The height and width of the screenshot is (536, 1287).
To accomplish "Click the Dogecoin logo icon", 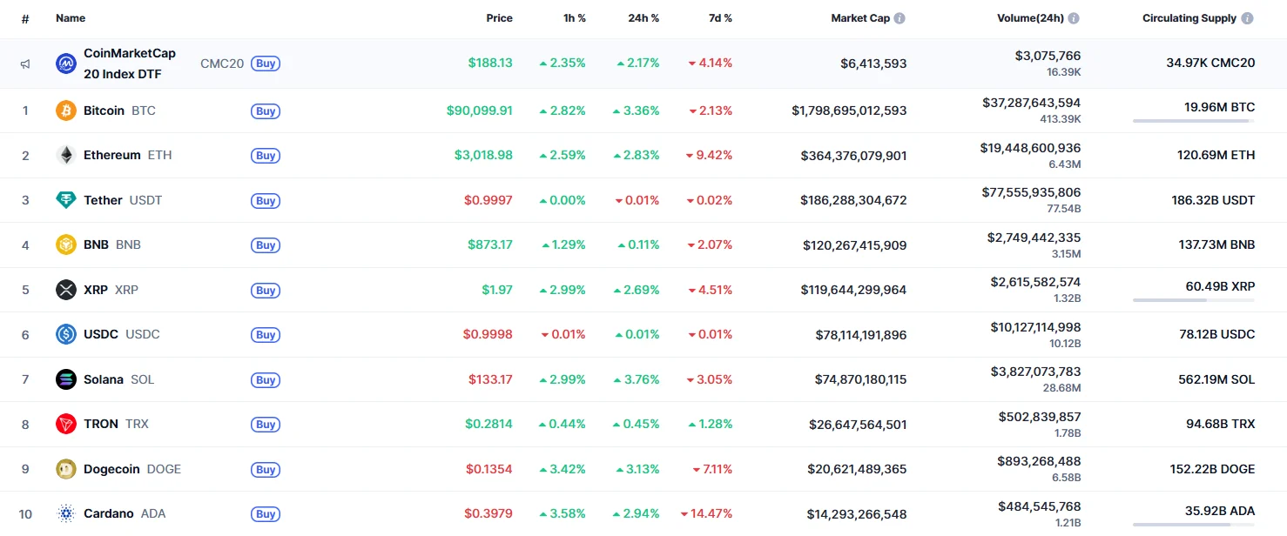I will click(x=66, y=469).
